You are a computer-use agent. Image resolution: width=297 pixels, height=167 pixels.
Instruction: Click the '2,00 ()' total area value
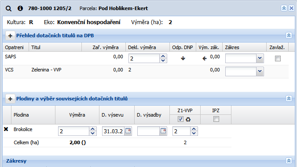click(x=77, y=142)
